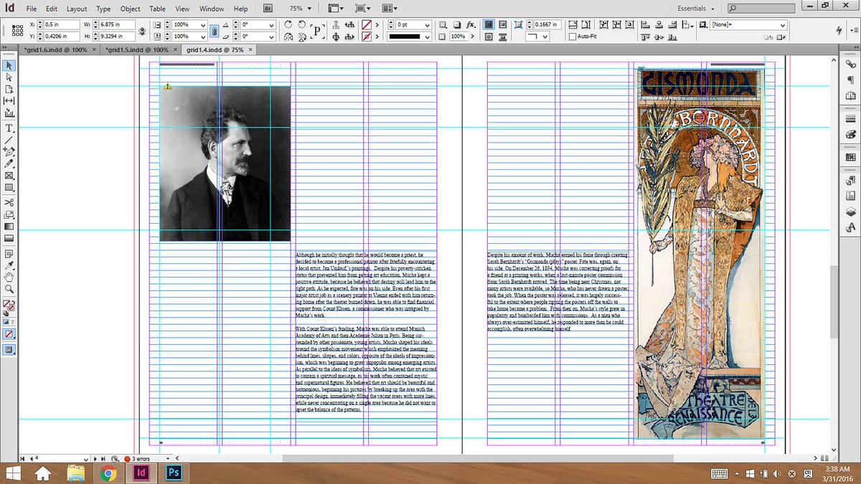
Task: Activate the Zoom magnifier tool
Action: coord(10,289)
